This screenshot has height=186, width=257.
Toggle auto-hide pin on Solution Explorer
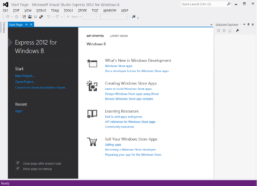pos(248,25)
